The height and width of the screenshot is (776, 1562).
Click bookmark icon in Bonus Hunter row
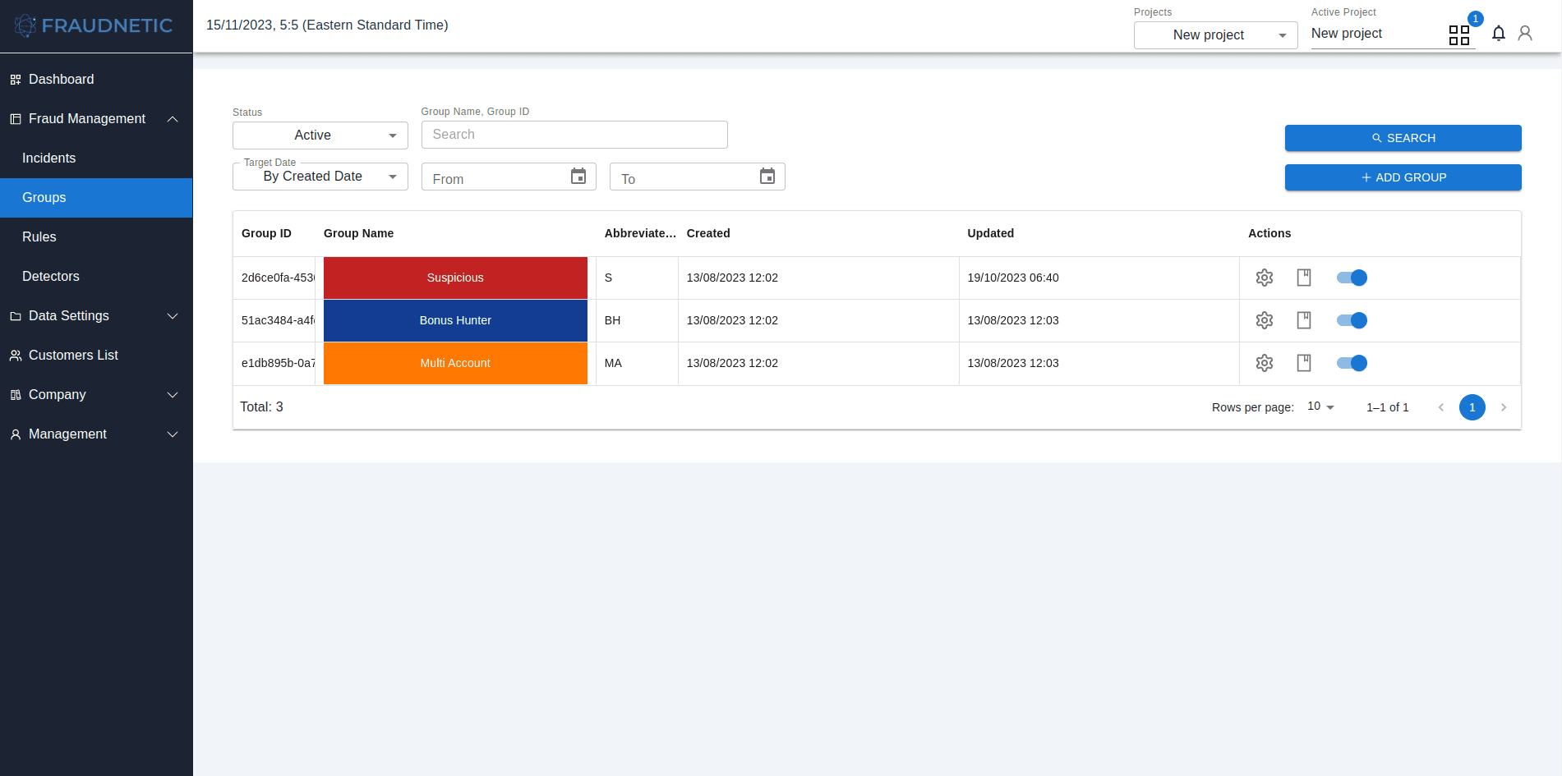(x=1304, y=320)
